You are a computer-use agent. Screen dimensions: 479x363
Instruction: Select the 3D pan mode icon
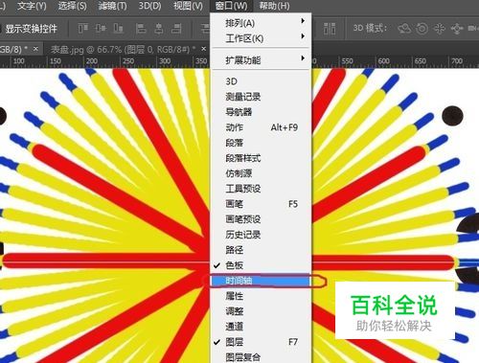click(x=440, y=29)
